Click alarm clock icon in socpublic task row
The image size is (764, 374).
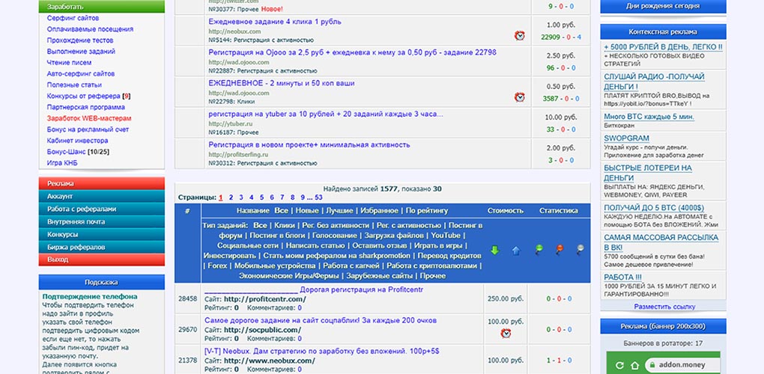coord(506,333)
